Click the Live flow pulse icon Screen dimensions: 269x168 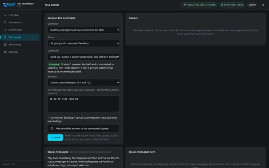click(x=5, y=15)
